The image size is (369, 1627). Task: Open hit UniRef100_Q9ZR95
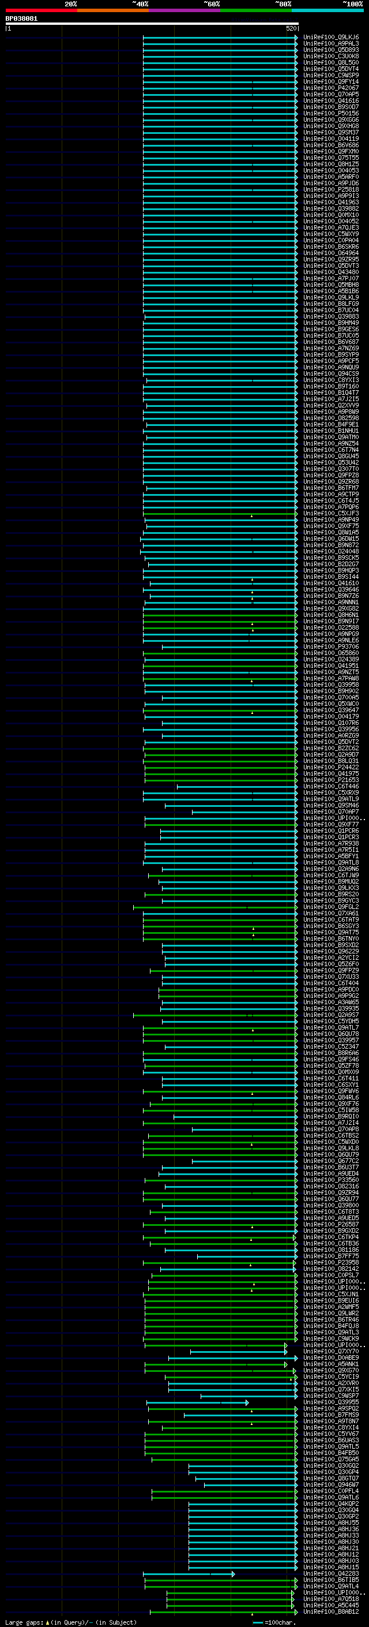[x=331, y=260]
